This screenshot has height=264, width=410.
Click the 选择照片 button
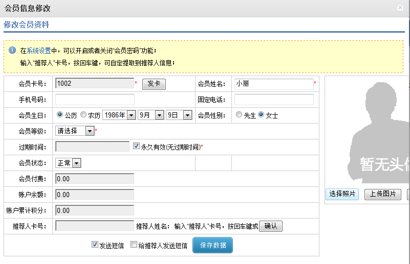pos(342,194)
